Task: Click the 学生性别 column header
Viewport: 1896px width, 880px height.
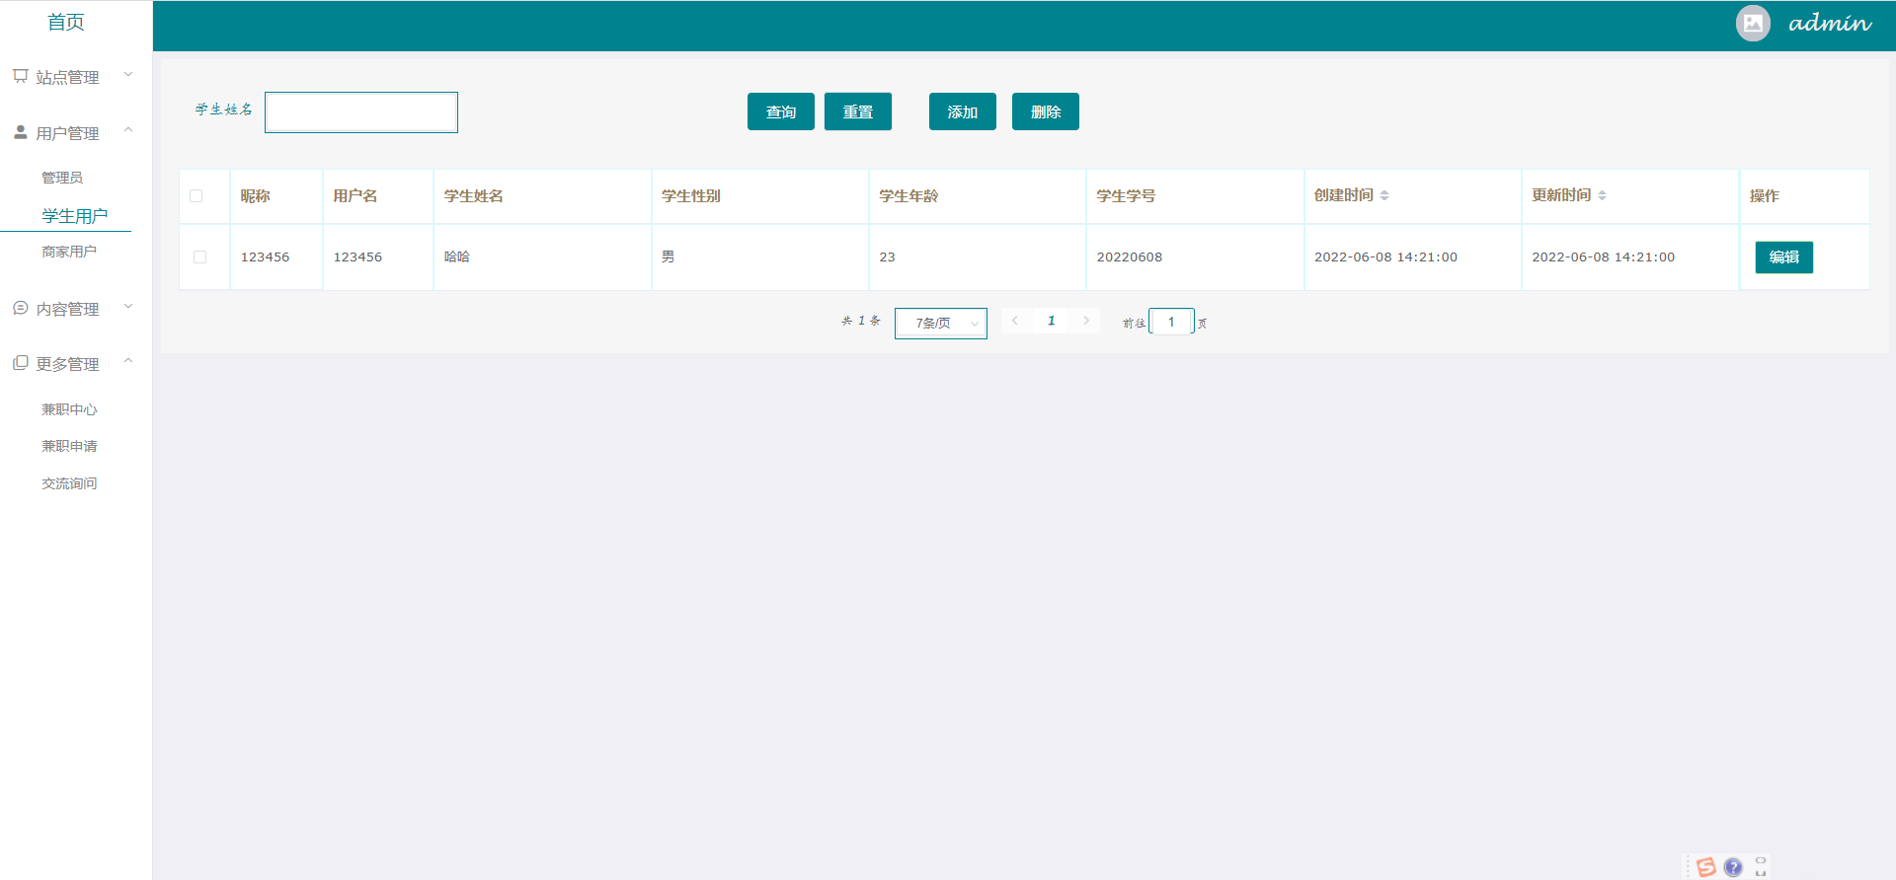Action: click(x=691, y=196)
